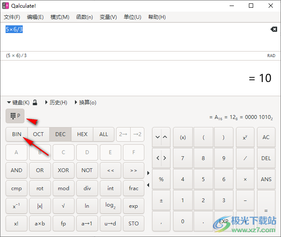The height and width of the screenshot is (237, 281).
Task: Insert the cmp function
Action: pyautogui.click(x=16, y=188)
